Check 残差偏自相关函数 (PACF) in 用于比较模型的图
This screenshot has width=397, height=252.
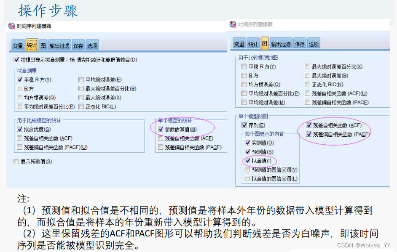tap(307, 102)
